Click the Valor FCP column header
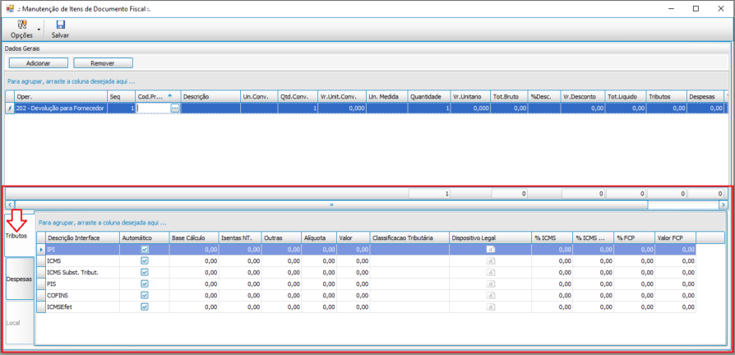The image size is (735, 355). (676, 238)
